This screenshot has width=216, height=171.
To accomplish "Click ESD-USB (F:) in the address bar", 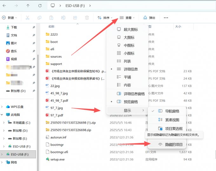I will (x=75, y=6).
